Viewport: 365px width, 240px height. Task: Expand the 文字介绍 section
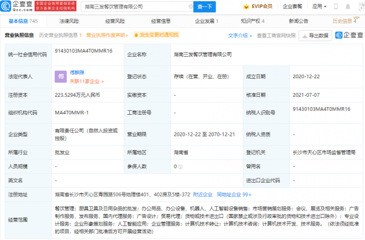pos(240,35)
